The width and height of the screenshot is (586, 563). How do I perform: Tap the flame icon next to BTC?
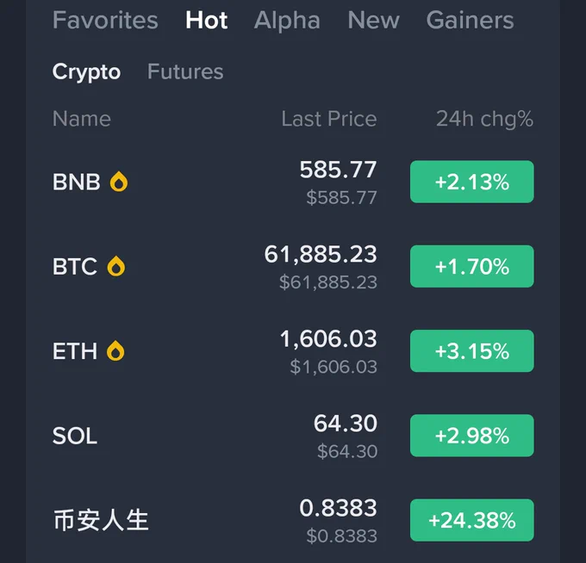[116, 266]
